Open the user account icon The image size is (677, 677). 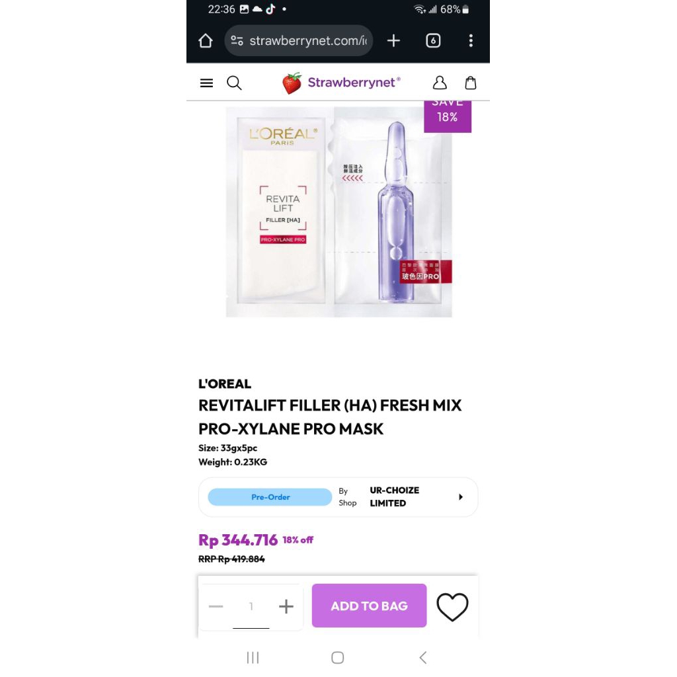(x=440, y=83)
